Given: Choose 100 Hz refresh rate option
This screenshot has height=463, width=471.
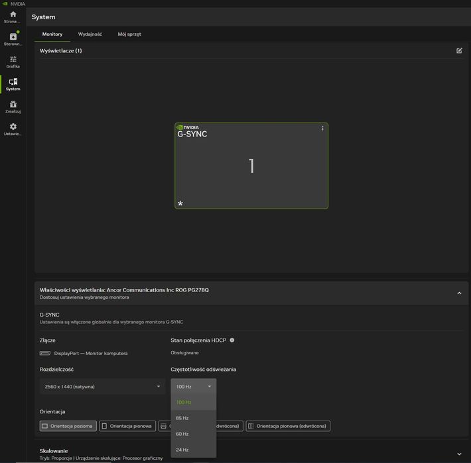Looking at the screenshot, I should (194, 402).
